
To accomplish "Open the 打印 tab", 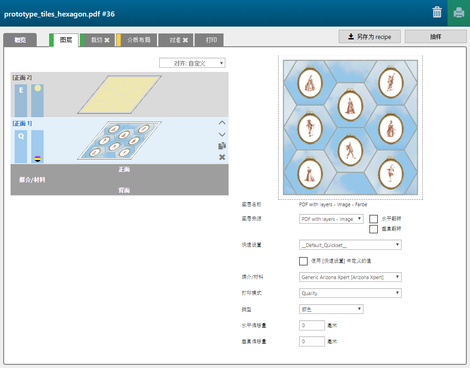I will point(209,40).
